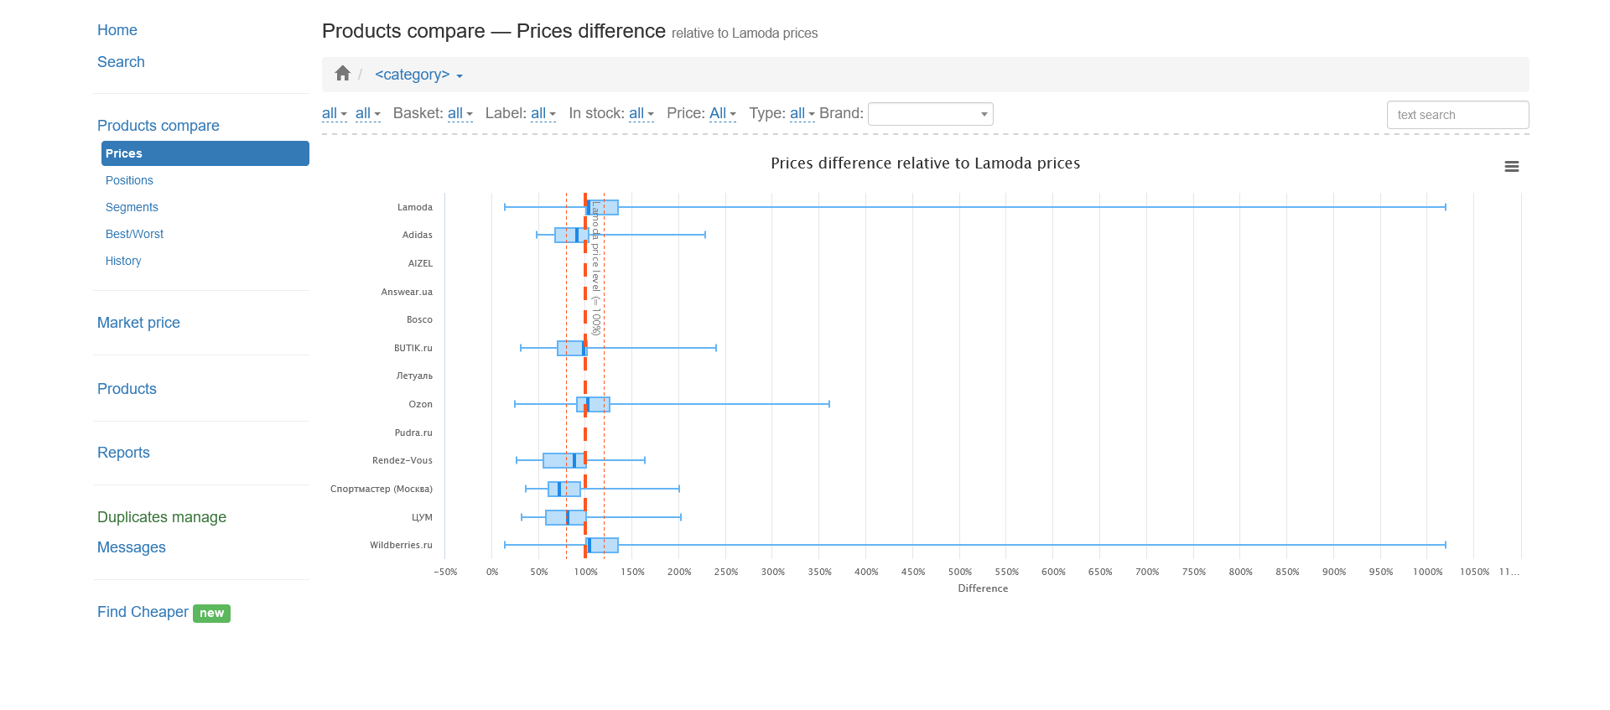Click the home icon in breadcrumb
1610x710 pixels.
click(x=342, y=74)
